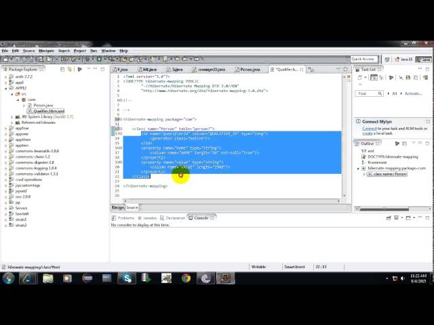Select the crud operations project
434x325 pixels.
click(x=28, y=179)
